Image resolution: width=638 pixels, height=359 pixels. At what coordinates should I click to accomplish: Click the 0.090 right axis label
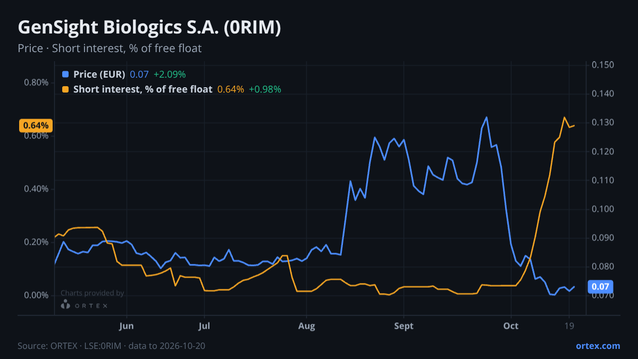click(603, 238)
